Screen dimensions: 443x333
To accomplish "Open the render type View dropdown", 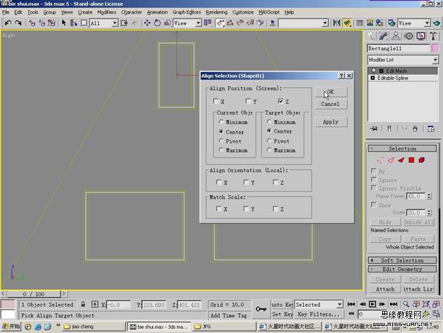I will 427,23.
